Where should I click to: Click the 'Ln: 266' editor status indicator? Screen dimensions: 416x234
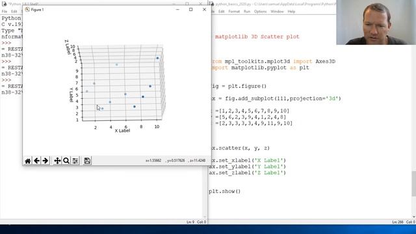[x=398, y=222]
